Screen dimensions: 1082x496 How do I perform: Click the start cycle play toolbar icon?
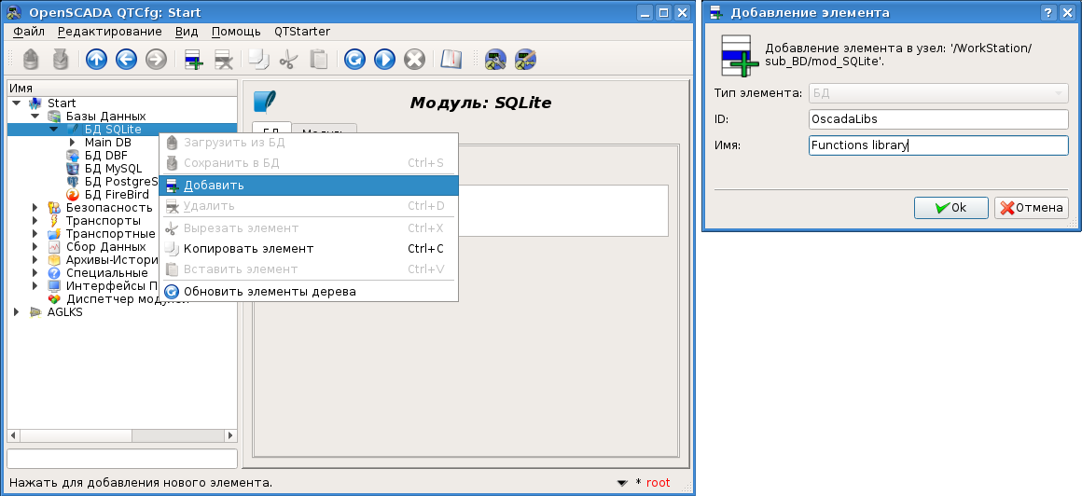(x=384, y=60)
